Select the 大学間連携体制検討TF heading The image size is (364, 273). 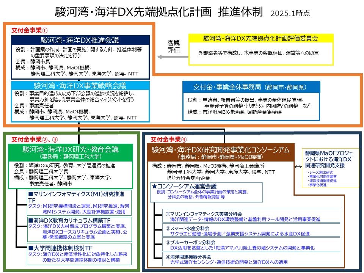click(x=60, y=248)
